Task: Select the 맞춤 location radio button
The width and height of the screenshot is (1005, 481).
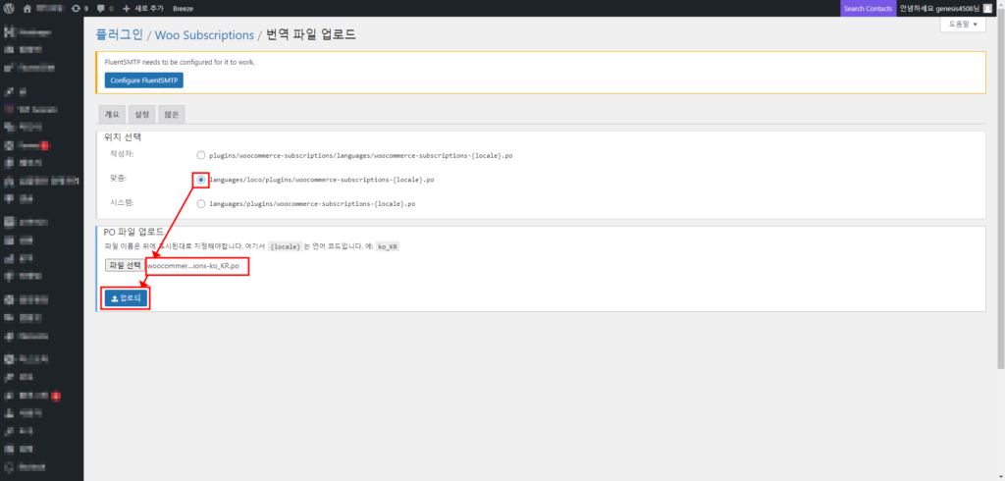Action: coord(201,180)
